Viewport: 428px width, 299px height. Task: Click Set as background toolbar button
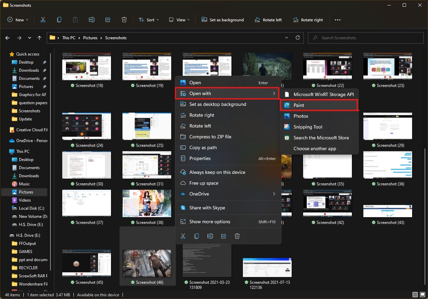pyautogui.click(x=223, y=20)
